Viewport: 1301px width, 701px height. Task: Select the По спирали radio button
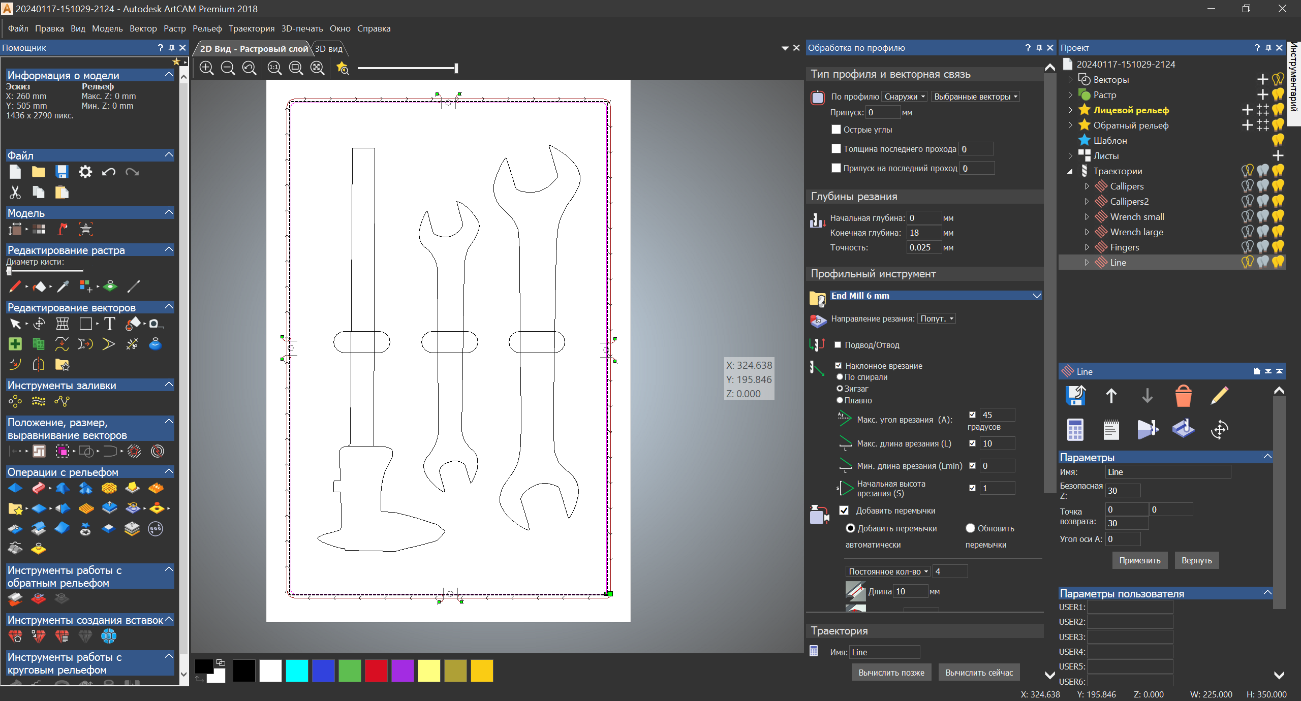coord(840,377)
